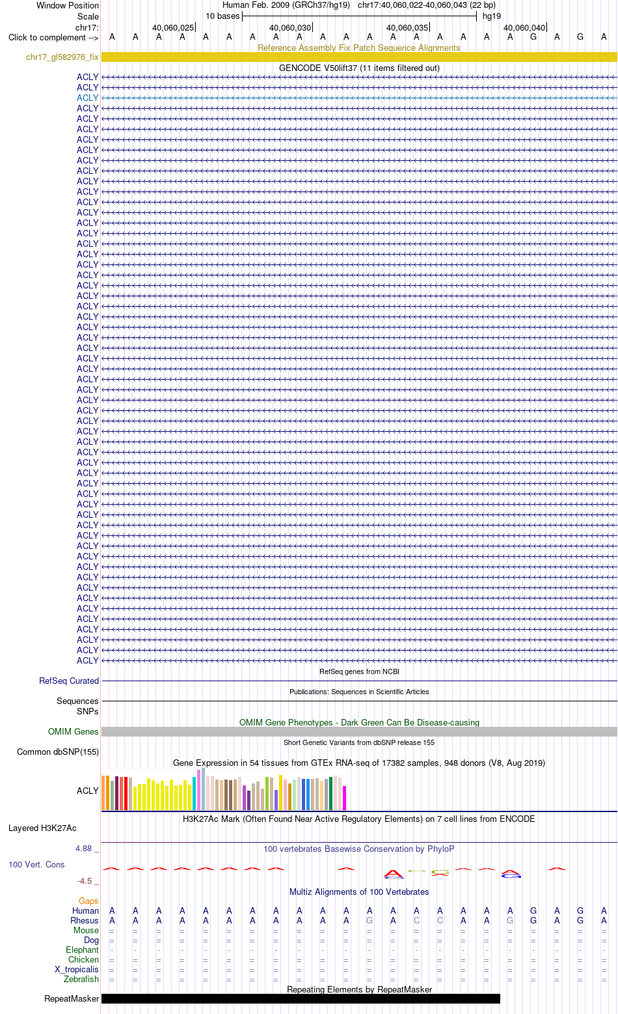
Task: Click the SNPs track label
Action: pos(88,711)
